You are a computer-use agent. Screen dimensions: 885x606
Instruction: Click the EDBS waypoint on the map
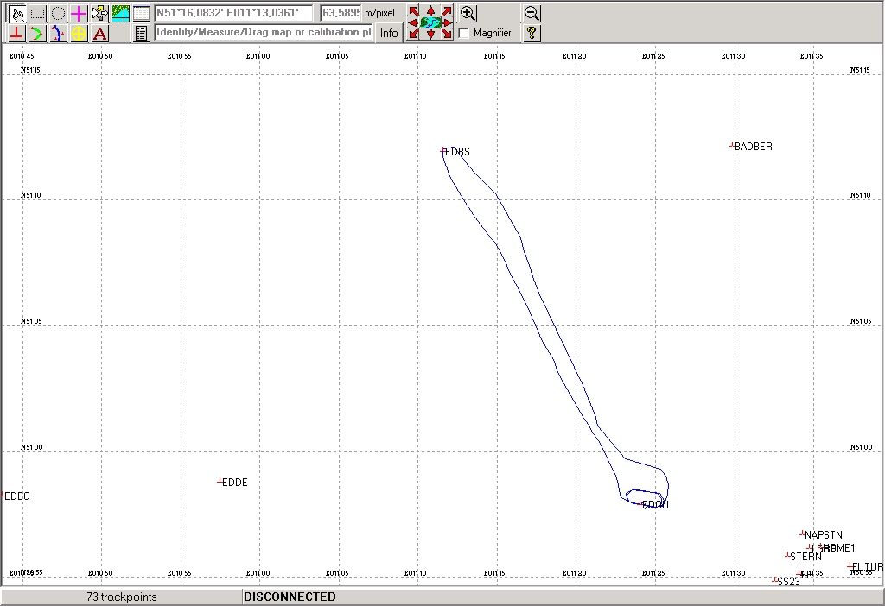point(444,151)
